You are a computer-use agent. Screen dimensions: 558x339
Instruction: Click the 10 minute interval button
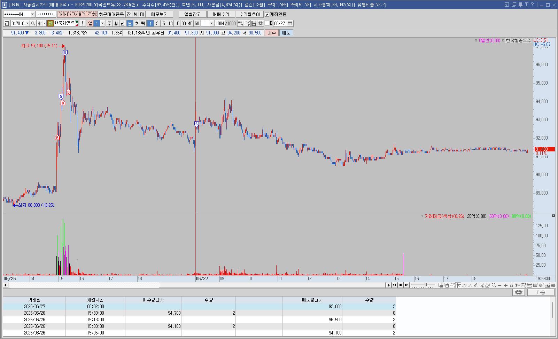coord(170,23)
